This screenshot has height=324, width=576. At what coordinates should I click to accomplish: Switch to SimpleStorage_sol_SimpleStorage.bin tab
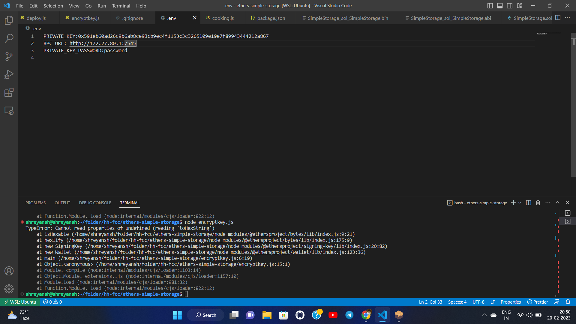(x=348, y=18)
